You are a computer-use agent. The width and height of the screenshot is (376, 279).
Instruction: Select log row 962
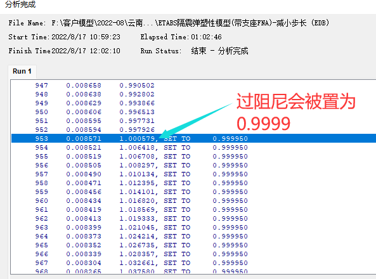pos(193,219)
